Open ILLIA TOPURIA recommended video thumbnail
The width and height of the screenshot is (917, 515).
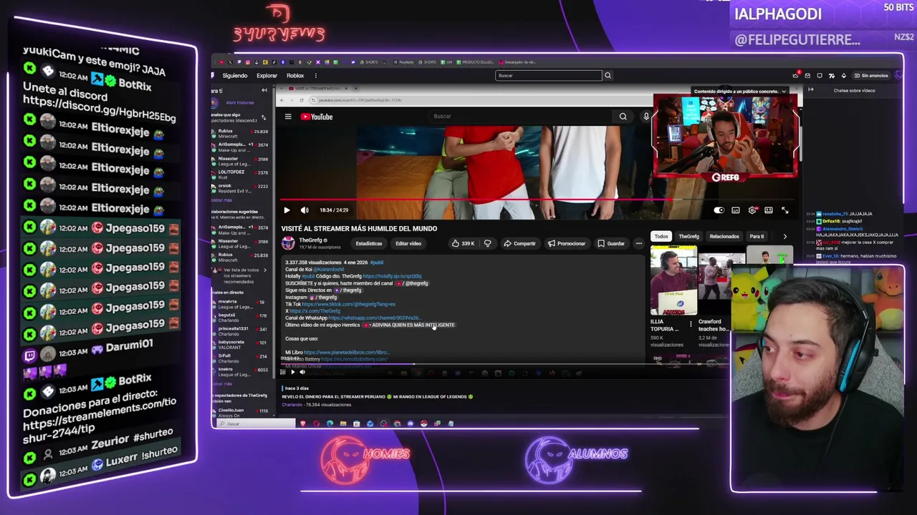673,281
